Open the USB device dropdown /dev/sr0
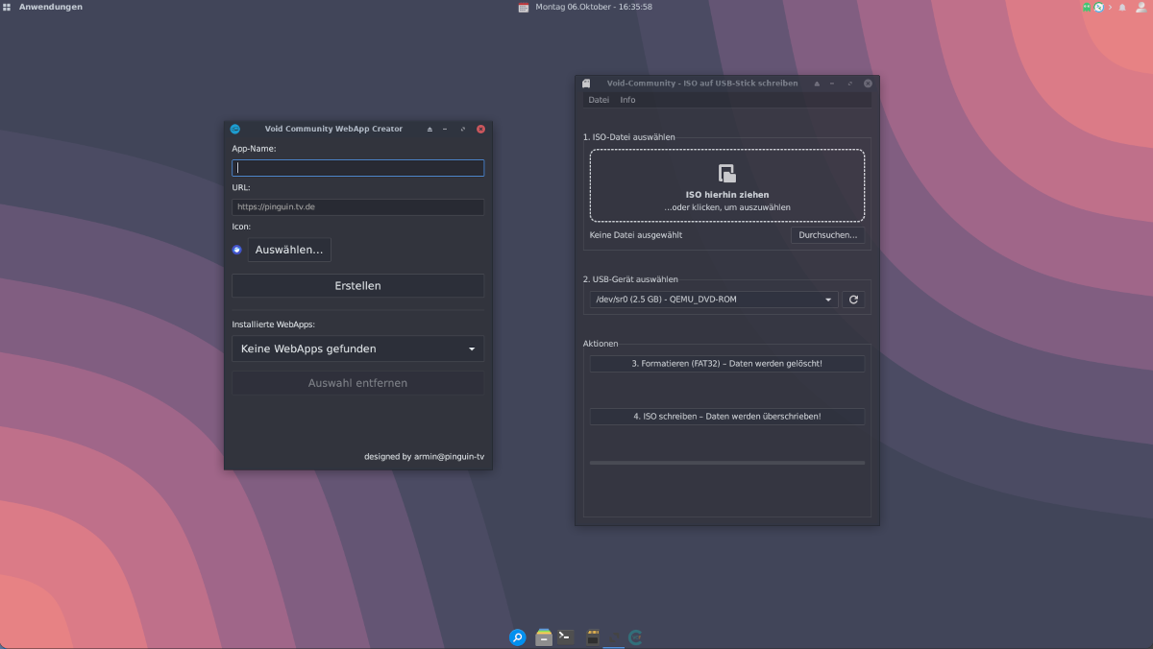The image size is (1153, 649). tap(713, 300)
